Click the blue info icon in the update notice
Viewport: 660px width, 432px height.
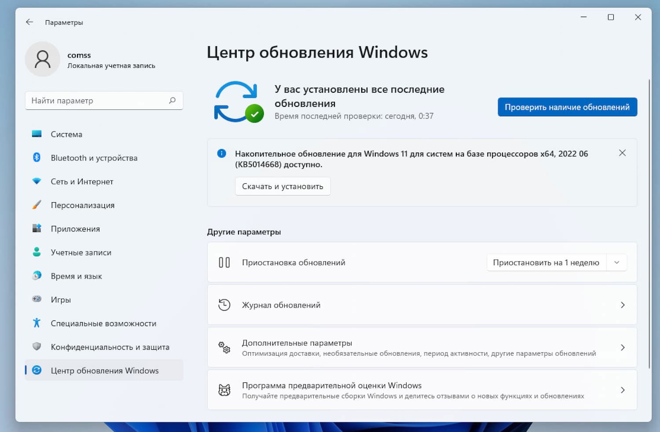point(222,153)
